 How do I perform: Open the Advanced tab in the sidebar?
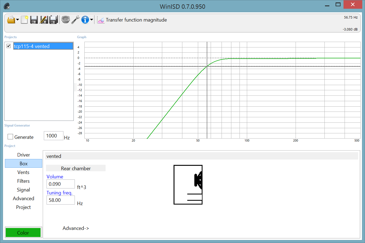[x=24, y=199]
